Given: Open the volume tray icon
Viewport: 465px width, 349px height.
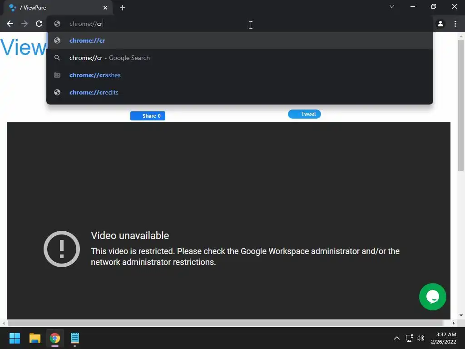Looking at the screenshot, I should (420, 338).
